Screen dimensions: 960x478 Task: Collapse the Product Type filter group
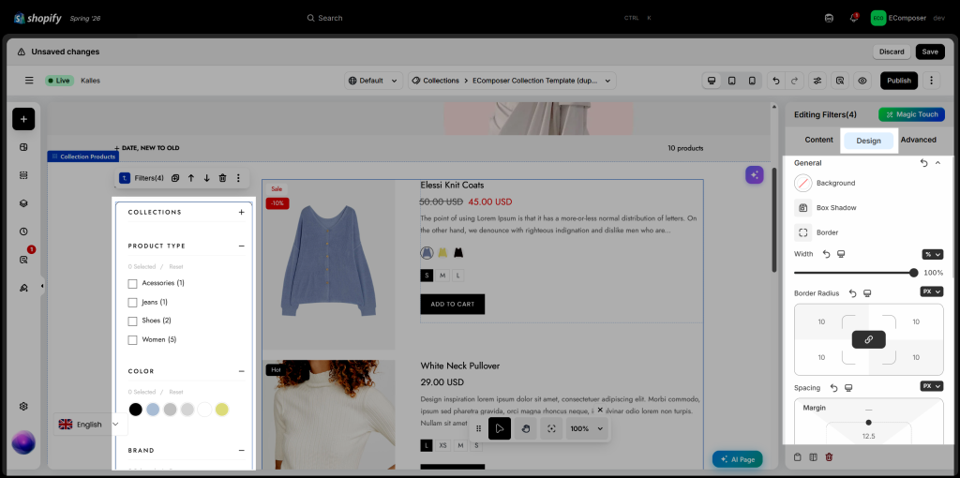coord(241,246)
